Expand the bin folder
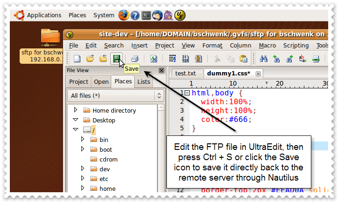This screenshot has height=202, width=338. pyautogui.click(x=83, y=139)
